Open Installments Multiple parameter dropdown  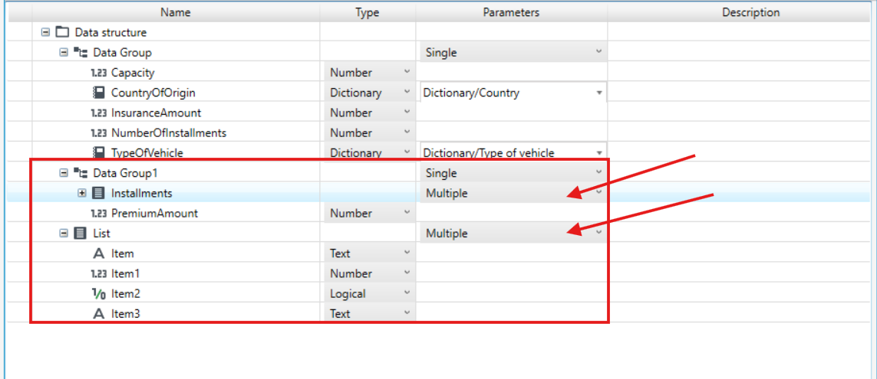(x=513, y=193)
